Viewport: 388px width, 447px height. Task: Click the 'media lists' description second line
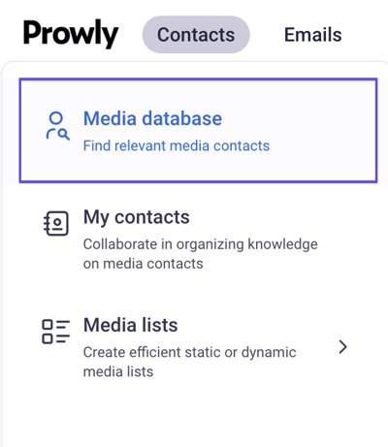point(118,371)
